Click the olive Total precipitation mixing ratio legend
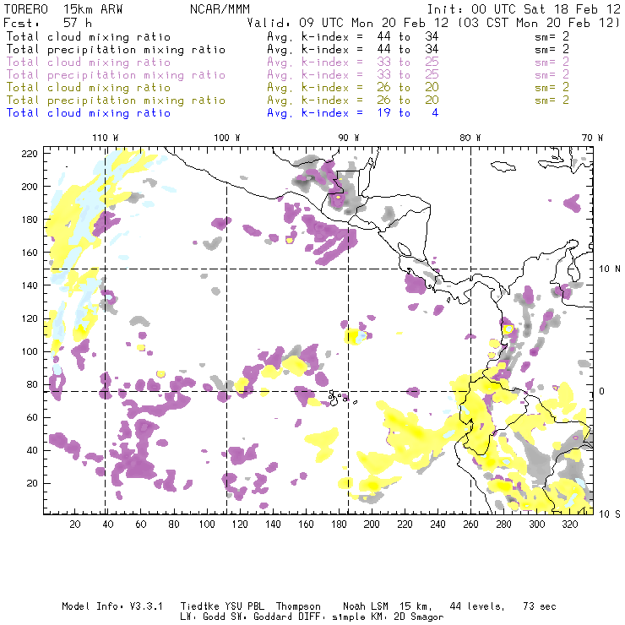The height and width of the screenshot is (625, 625). [x=116, y=101]
